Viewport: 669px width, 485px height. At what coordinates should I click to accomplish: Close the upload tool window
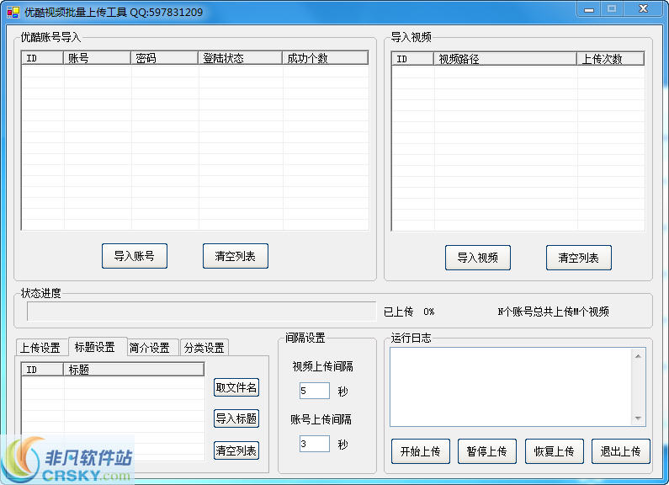point(644,9)
